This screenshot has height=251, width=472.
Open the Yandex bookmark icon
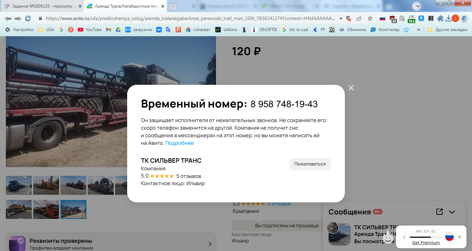point(71,30)
